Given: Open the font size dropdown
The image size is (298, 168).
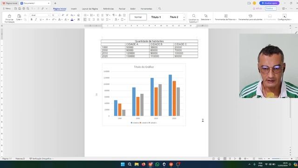Looking at the screenshot, I should click(x=58, y=15).
